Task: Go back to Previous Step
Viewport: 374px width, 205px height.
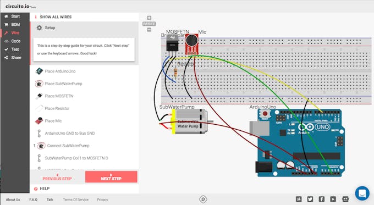Action: coord(57,177)
